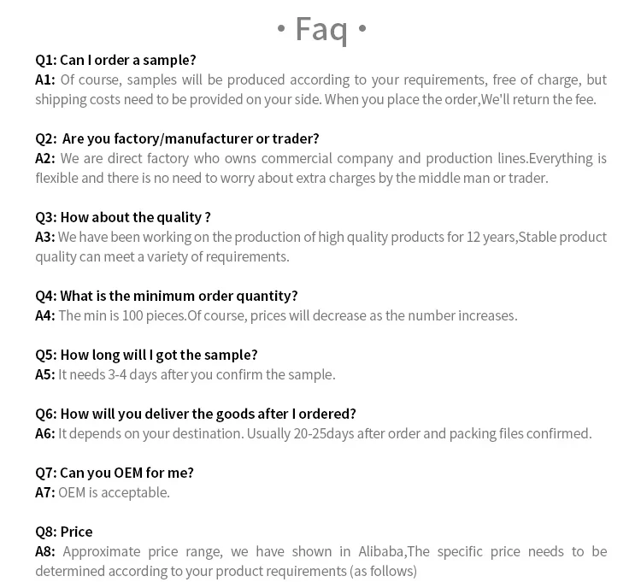Viewport: 641px width, 582px height.
Task: Click the Q8 Price question
Action: (64, 532)
